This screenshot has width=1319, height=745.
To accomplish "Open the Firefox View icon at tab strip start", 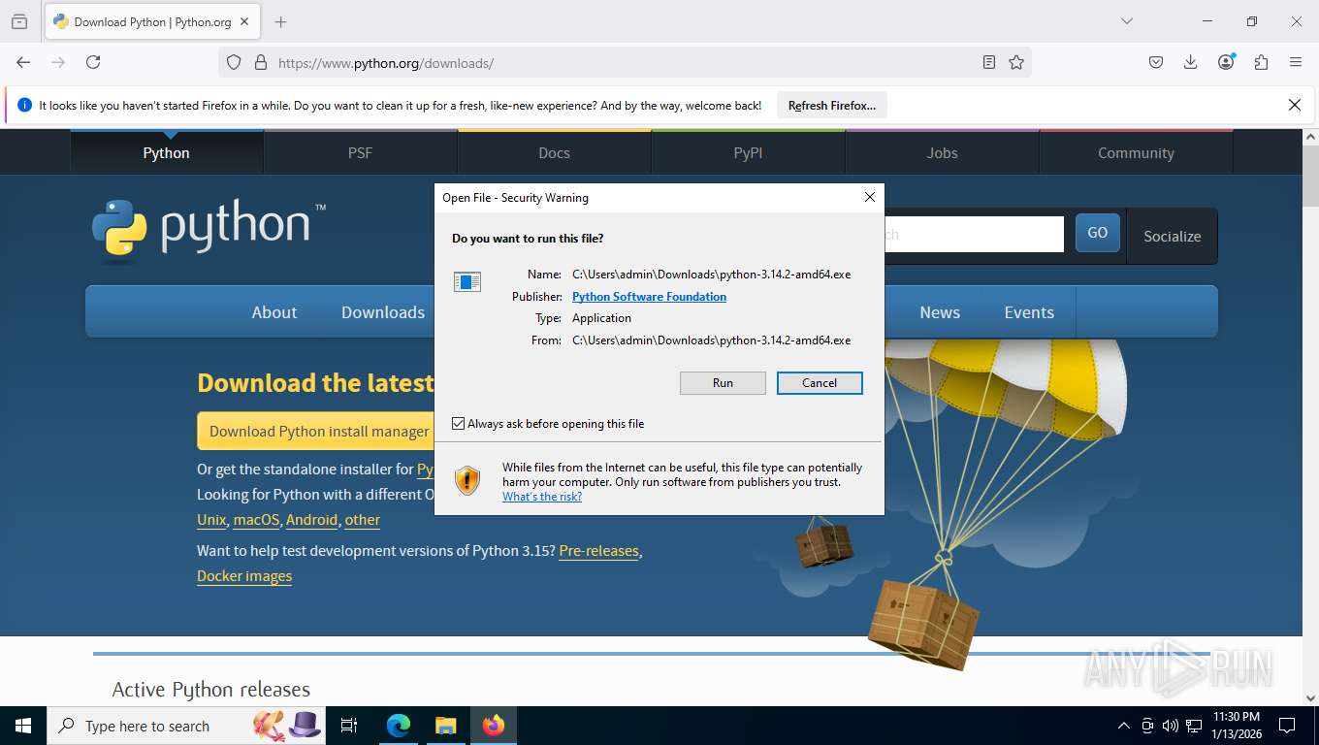I will (x=19, y=21).
